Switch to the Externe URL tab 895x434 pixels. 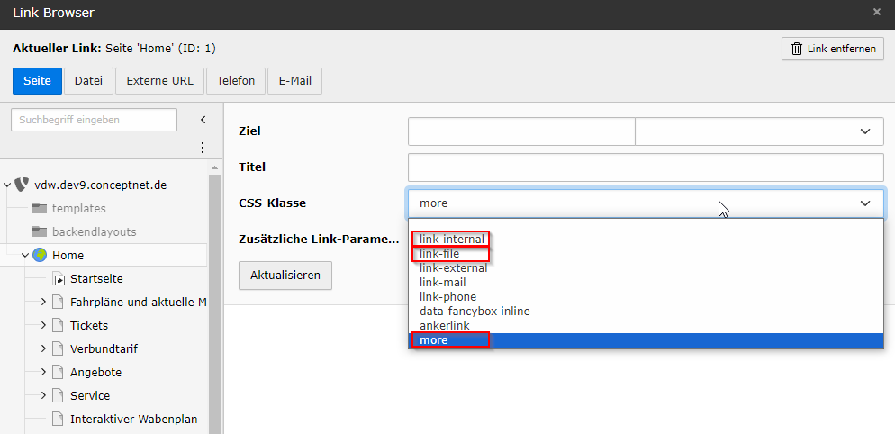pyautogui.click(x=160, y=80)
